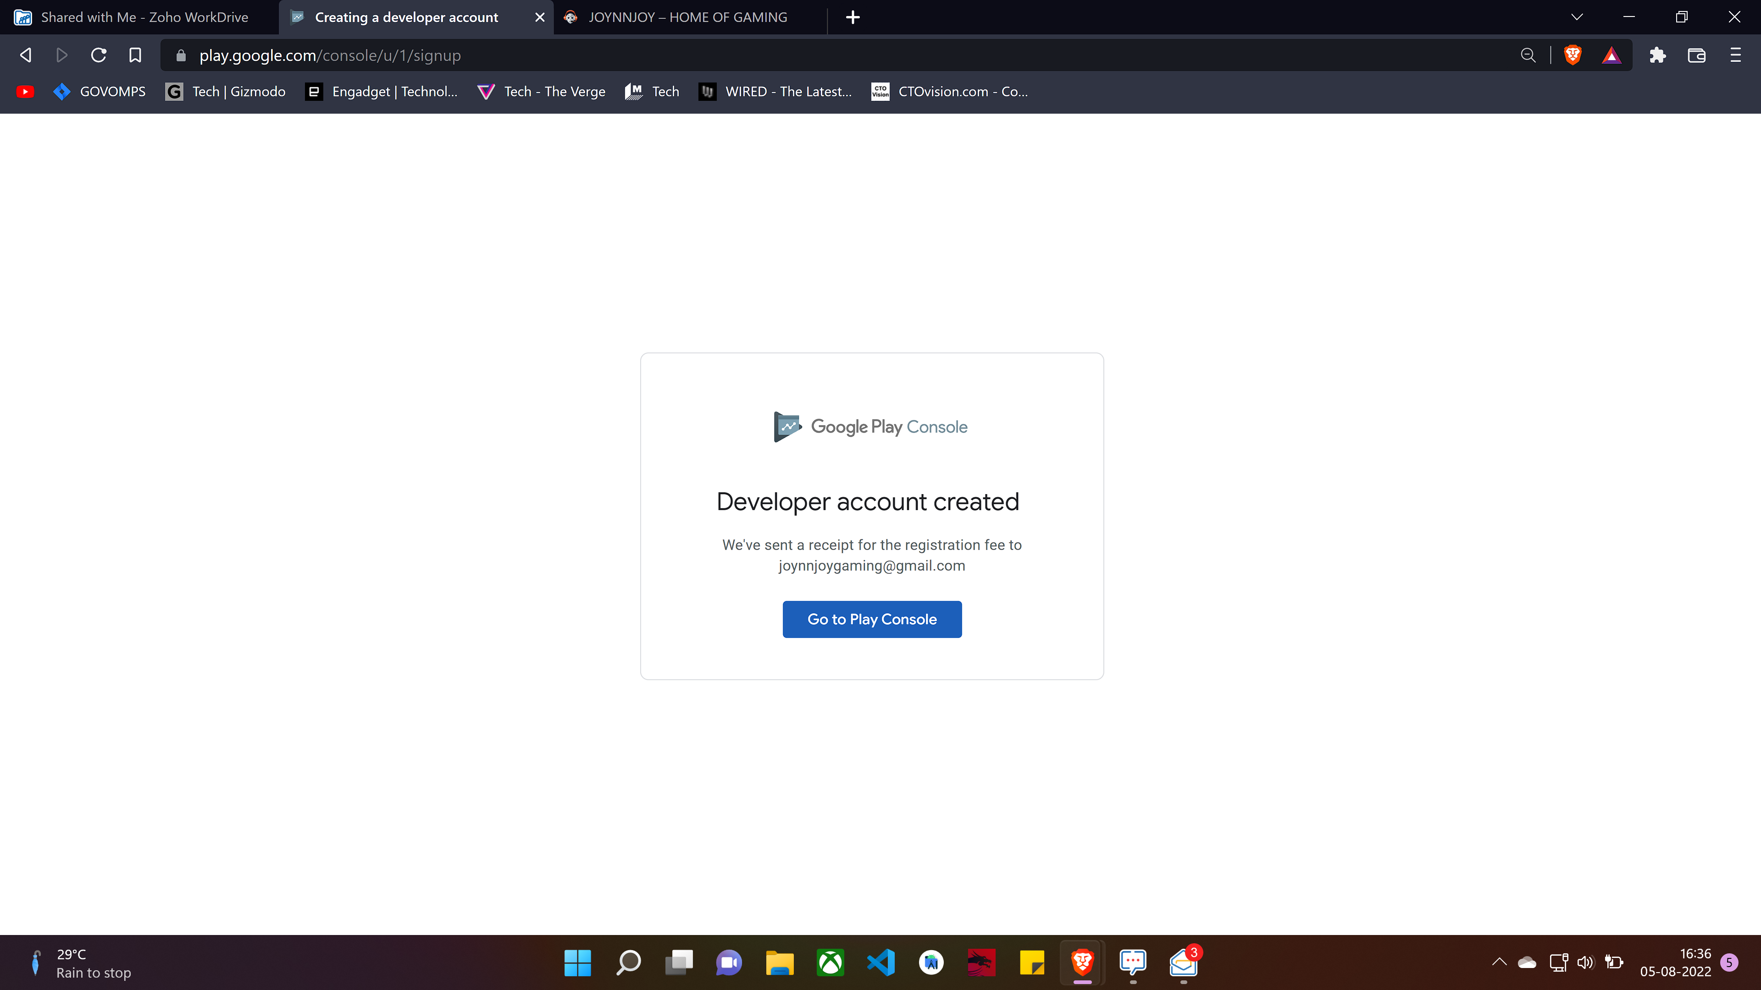Open Brave Rewards triangle icon
Image resolution: width=1761 pixels, height=990 pixels.
click(1611, 55)
